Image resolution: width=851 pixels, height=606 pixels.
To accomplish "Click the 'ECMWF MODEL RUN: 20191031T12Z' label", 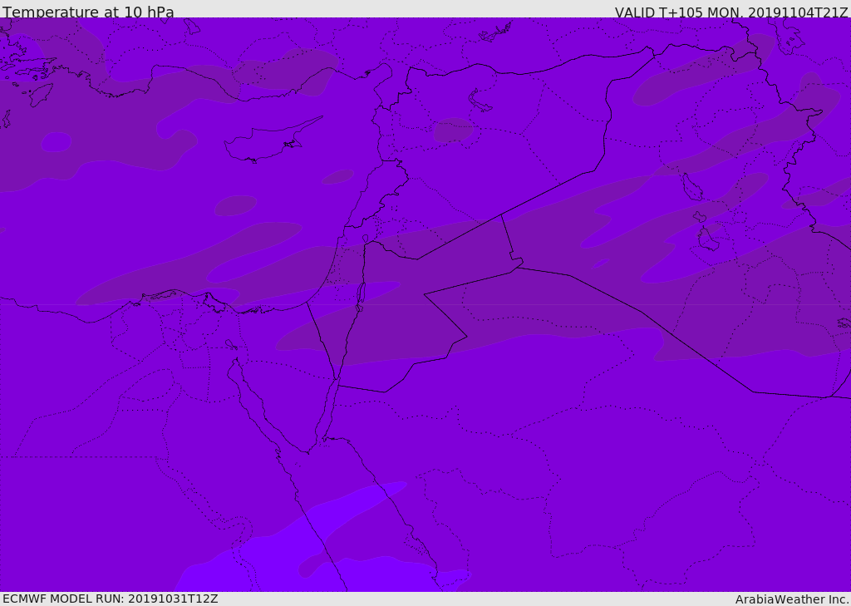I will (x=111, y=599).
